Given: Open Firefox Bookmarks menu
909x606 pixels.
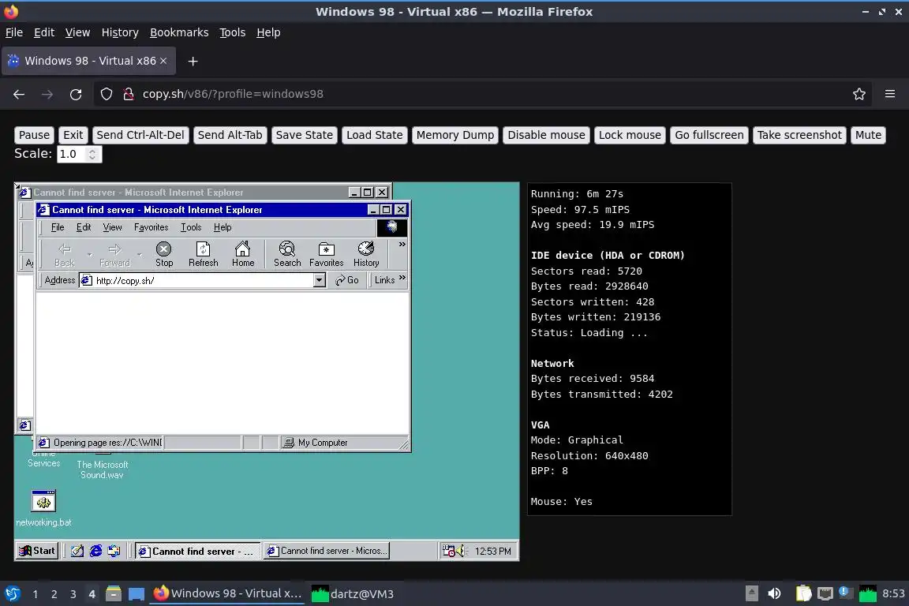Looking at the screenshot, I should coord(179,32).
